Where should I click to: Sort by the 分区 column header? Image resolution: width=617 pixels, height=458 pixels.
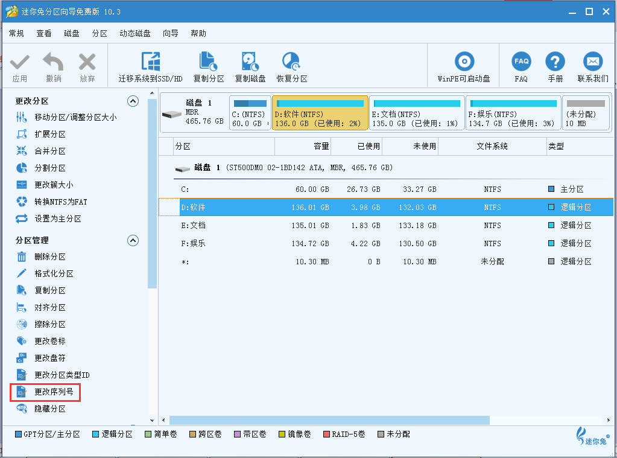click(x=224, y=147)
